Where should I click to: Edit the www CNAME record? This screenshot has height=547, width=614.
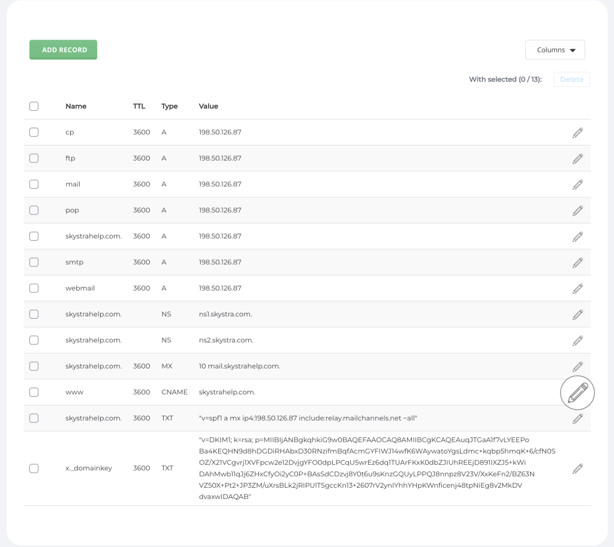coord(577,393)
